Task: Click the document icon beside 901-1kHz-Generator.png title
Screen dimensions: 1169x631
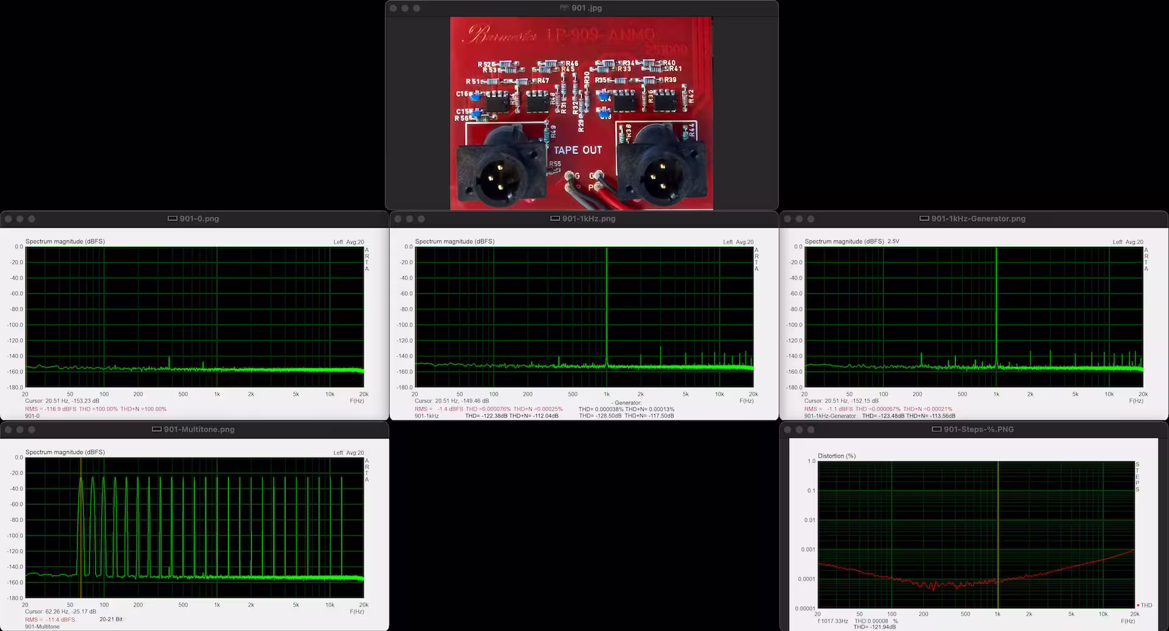Action: pos(924,219)
